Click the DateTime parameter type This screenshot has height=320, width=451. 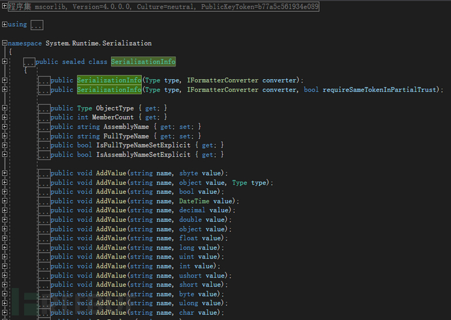coord(194,201)
